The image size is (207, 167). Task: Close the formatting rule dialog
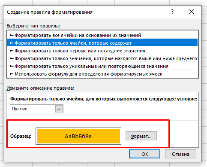[x=192, y=12]
